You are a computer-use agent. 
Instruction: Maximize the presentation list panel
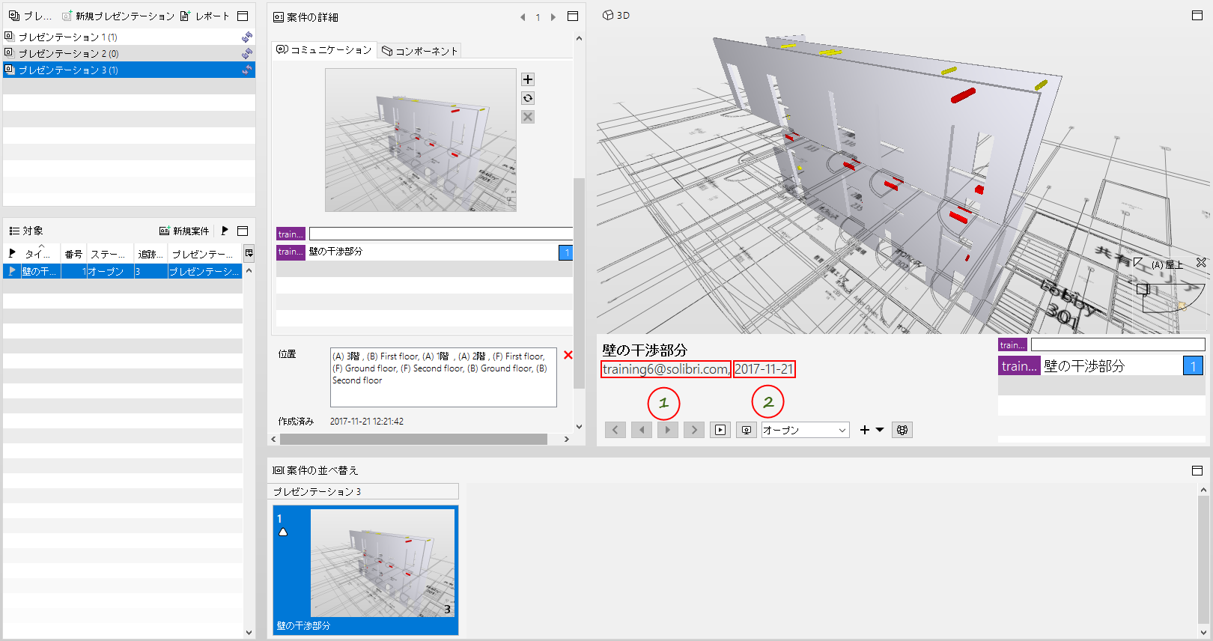tap(243, 16)
